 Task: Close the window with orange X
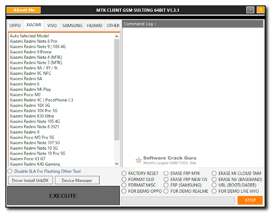coord(260,10)
